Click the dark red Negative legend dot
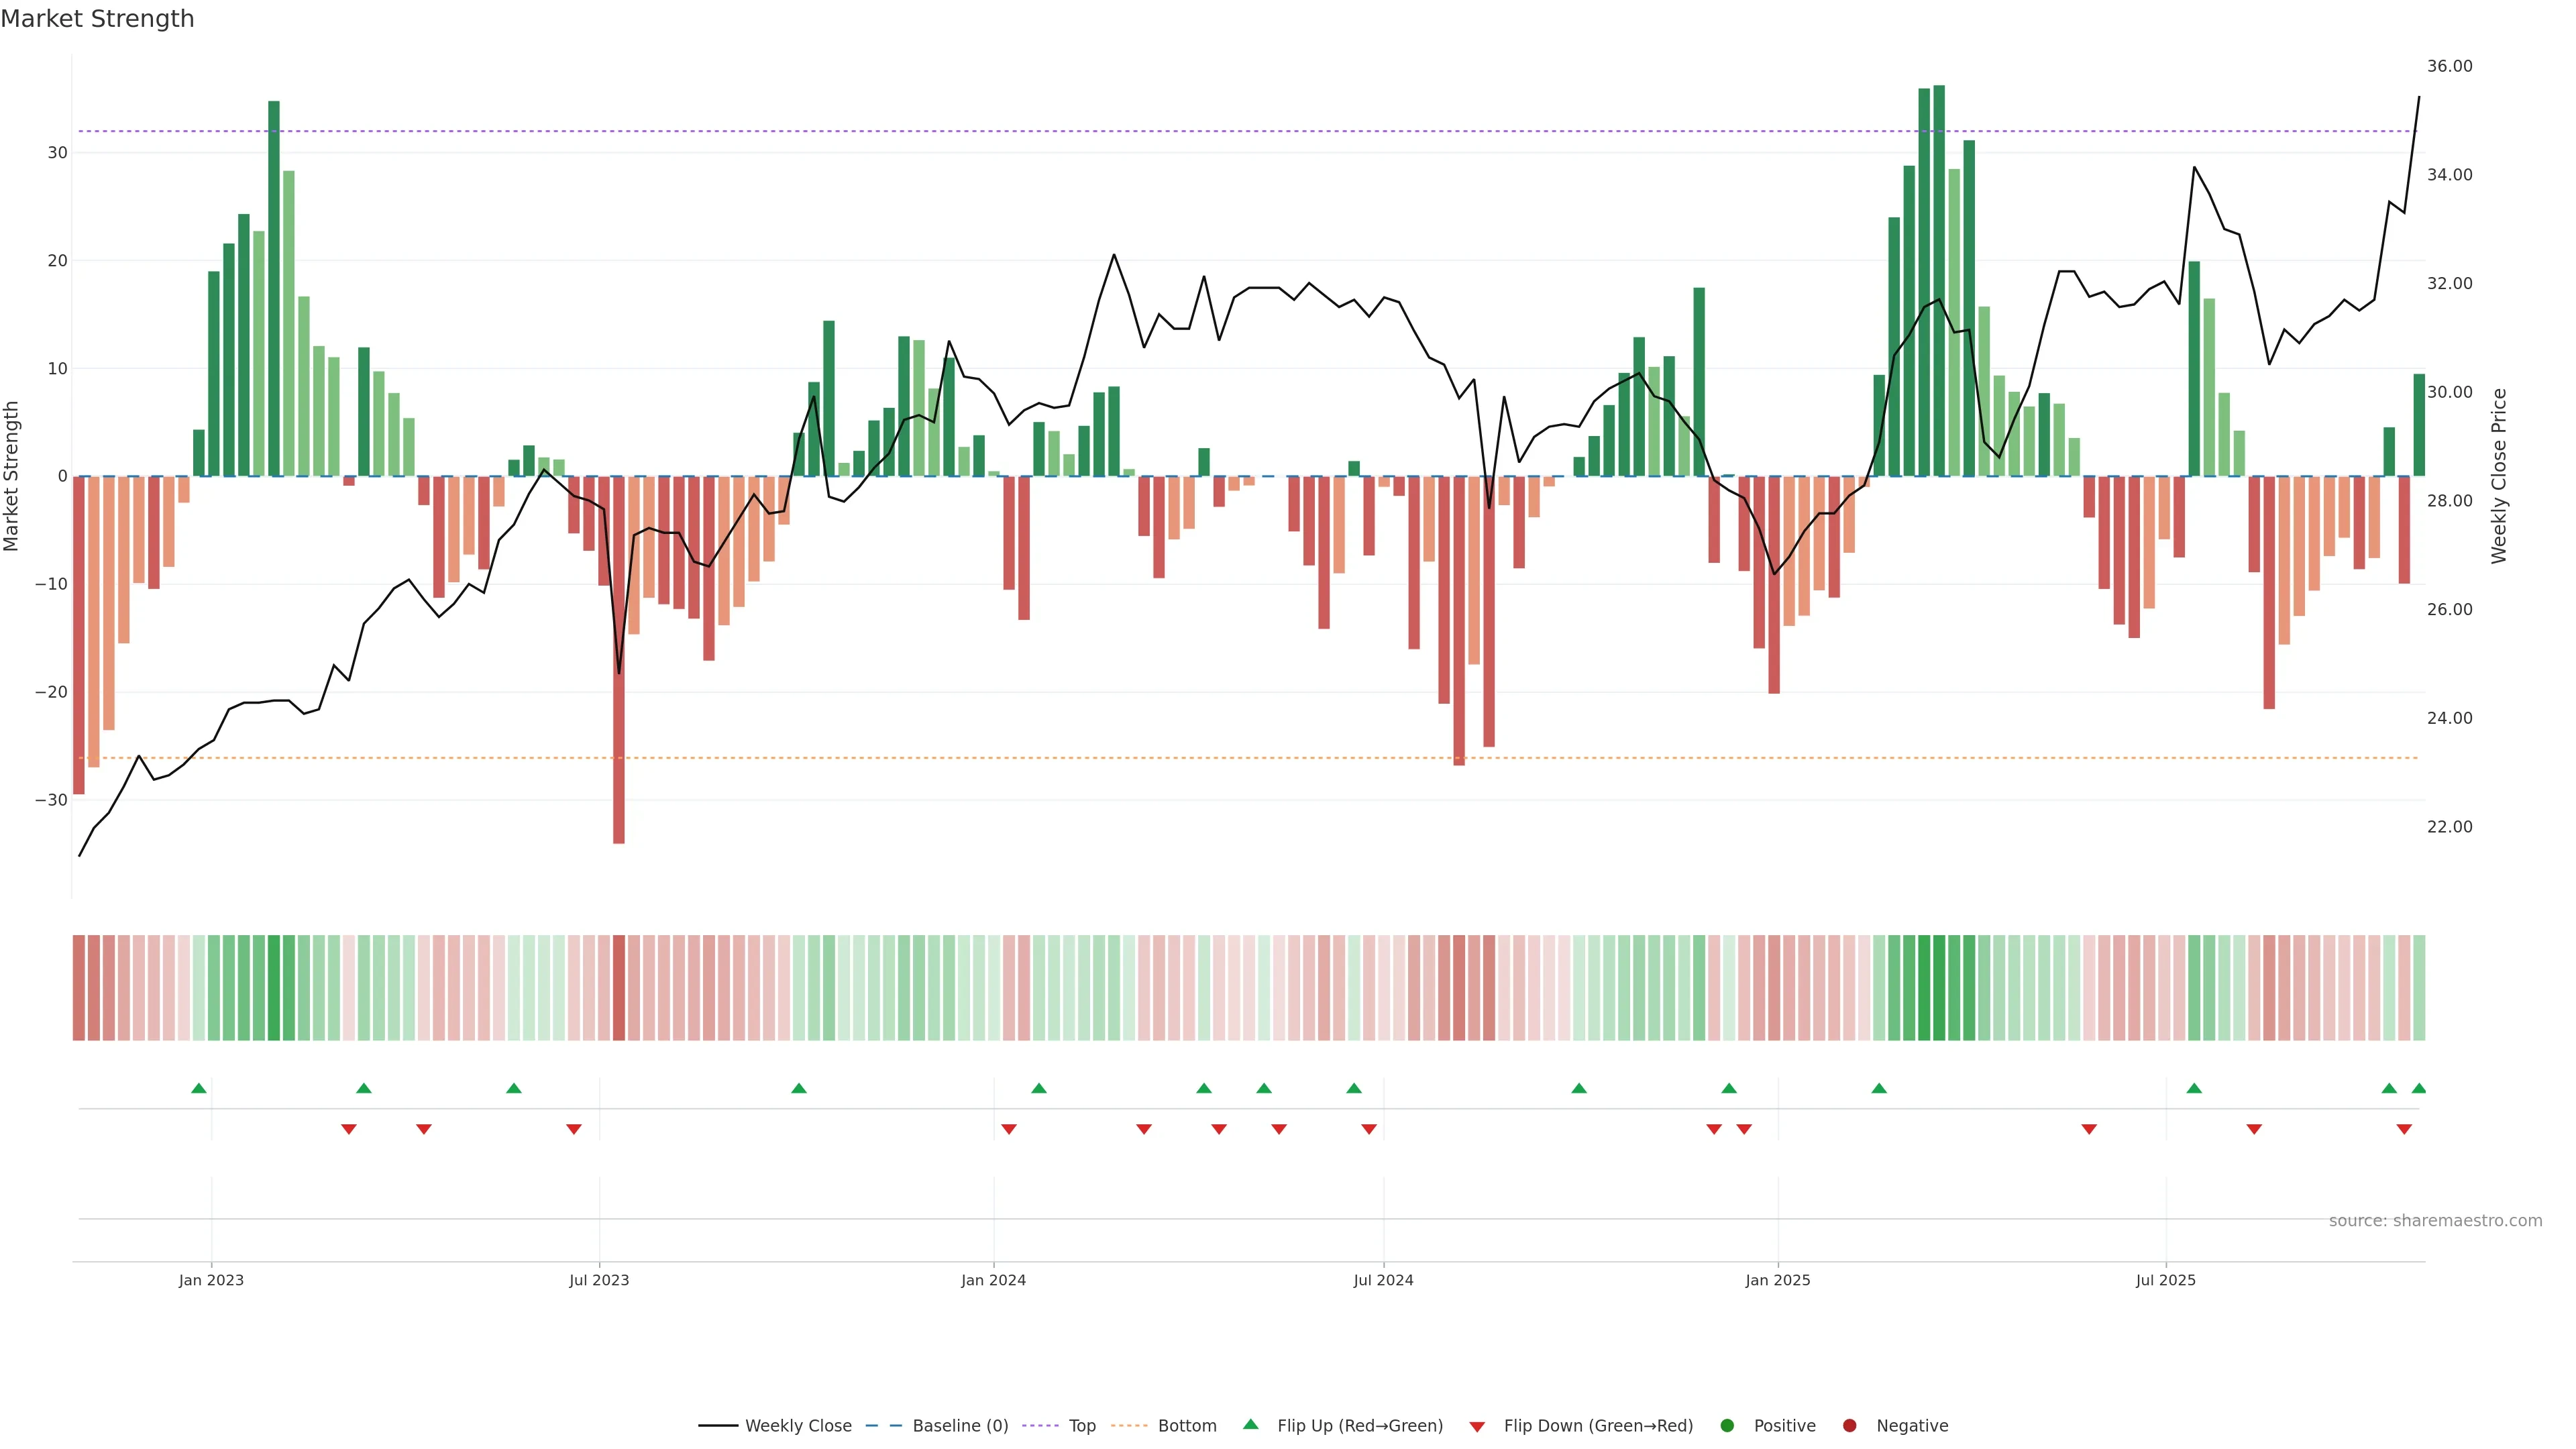This screenshot has height=1449, width=2576. 1849,1426
